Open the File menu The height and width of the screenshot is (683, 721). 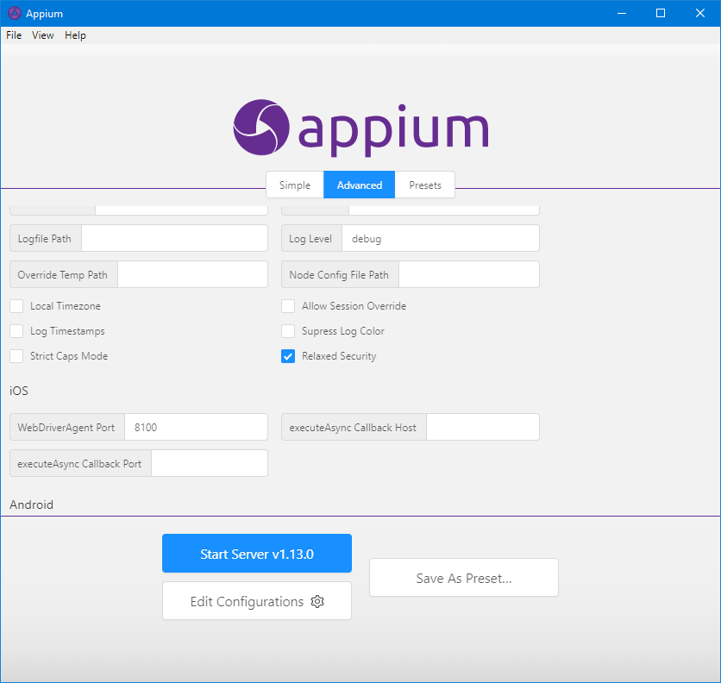tap(14, 35)
